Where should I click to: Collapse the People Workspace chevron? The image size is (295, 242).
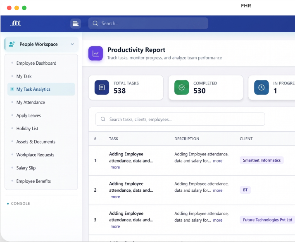72,44
